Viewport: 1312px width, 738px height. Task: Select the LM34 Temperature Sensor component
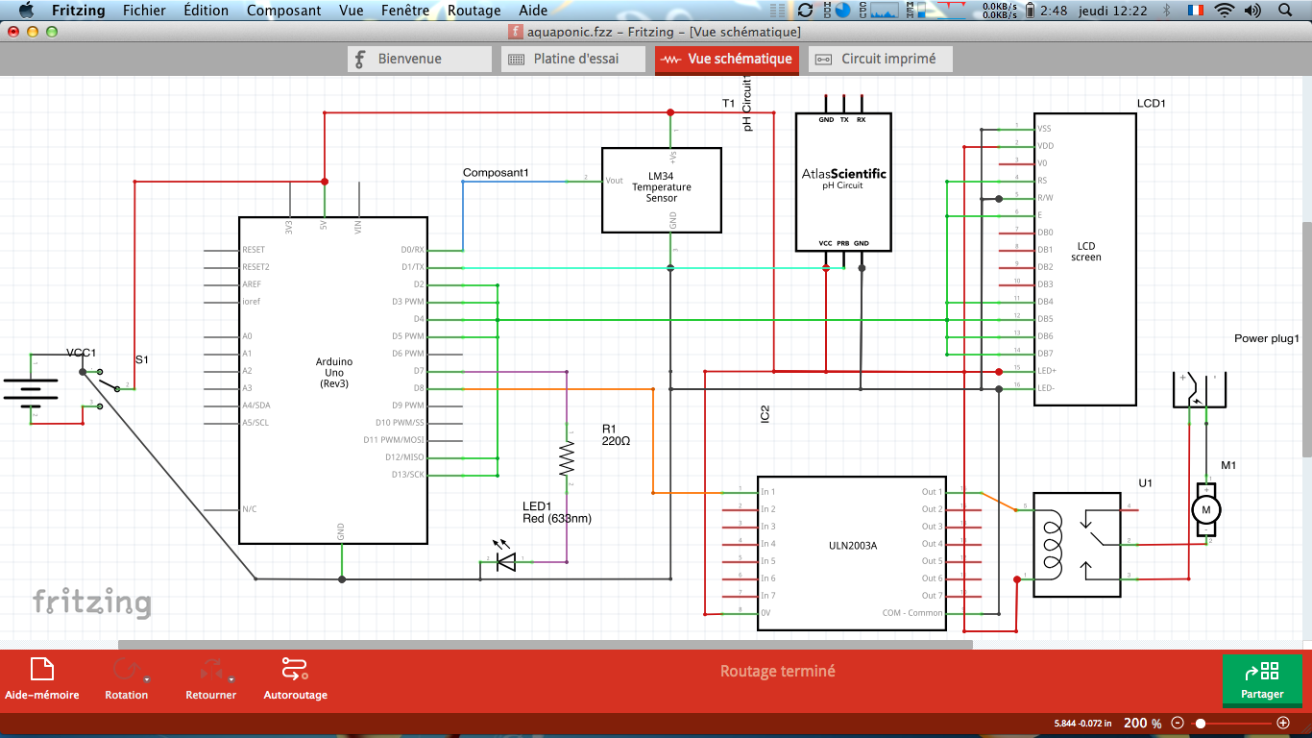pyautogui.click(x=661, y=189)
